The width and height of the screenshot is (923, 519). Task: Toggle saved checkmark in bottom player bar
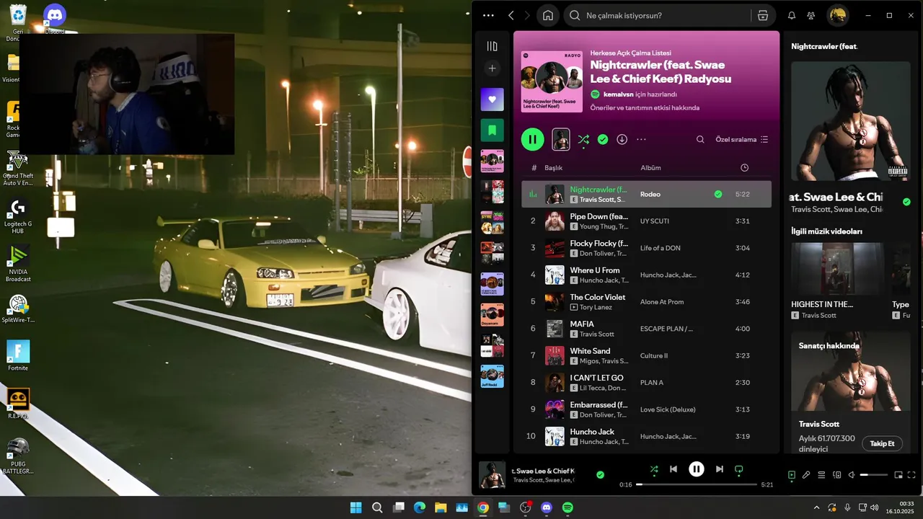(600, 474)
